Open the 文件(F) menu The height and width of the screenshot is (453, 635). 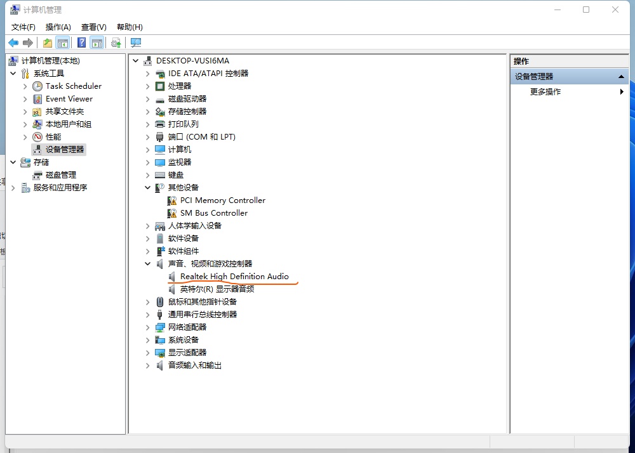click(23, 27)
